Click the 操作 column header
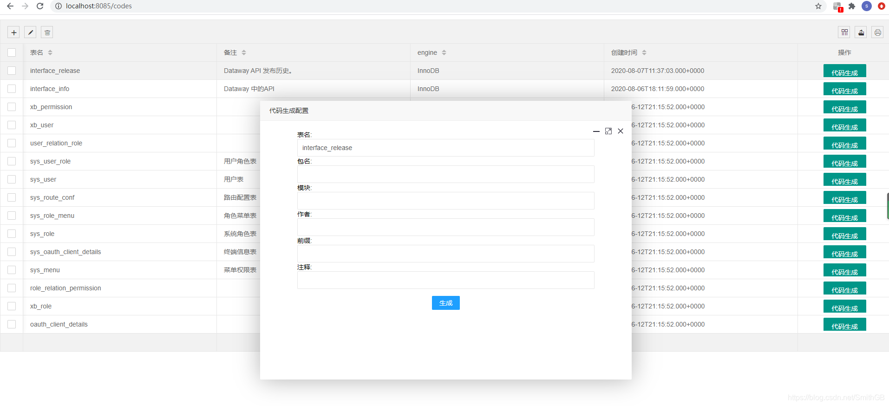The image size is (889, 406). tap(844, 52)
